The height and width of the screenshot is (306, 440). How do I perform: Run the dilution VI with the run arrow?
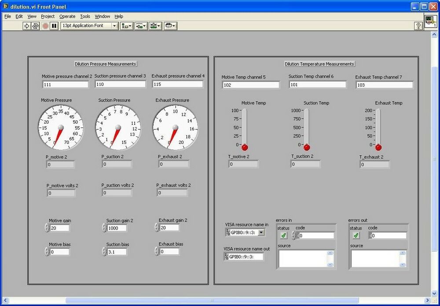[26, 26]
